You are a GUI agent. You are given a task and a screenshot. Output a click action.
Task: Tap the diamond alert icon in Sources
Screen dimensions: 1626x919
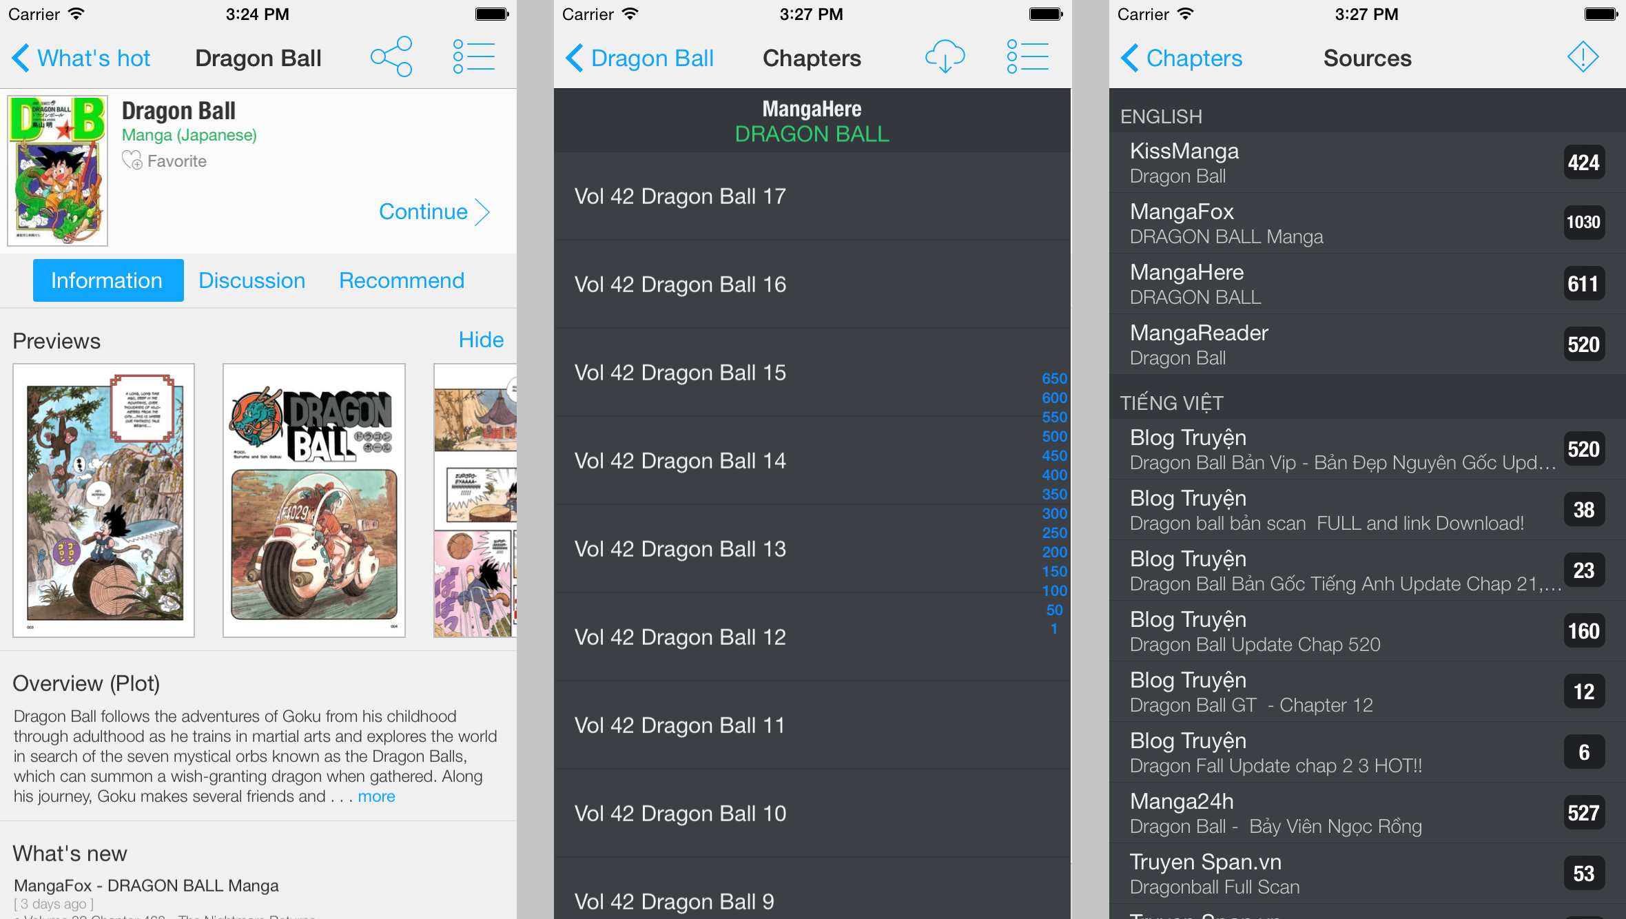click(x=1583, y=57)
